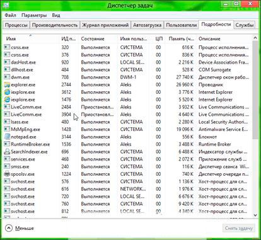
Task: Select the MsMpEng.exe process name
Action: point(25,129)
